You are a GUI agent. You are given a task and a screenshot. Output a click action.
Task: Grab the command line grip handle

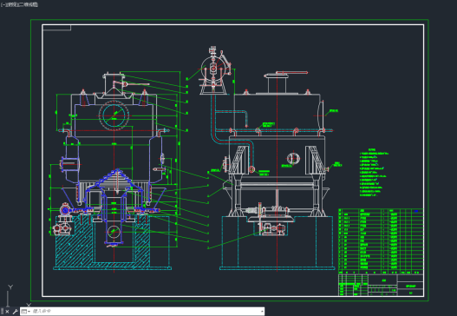click(x=3, y=312)
